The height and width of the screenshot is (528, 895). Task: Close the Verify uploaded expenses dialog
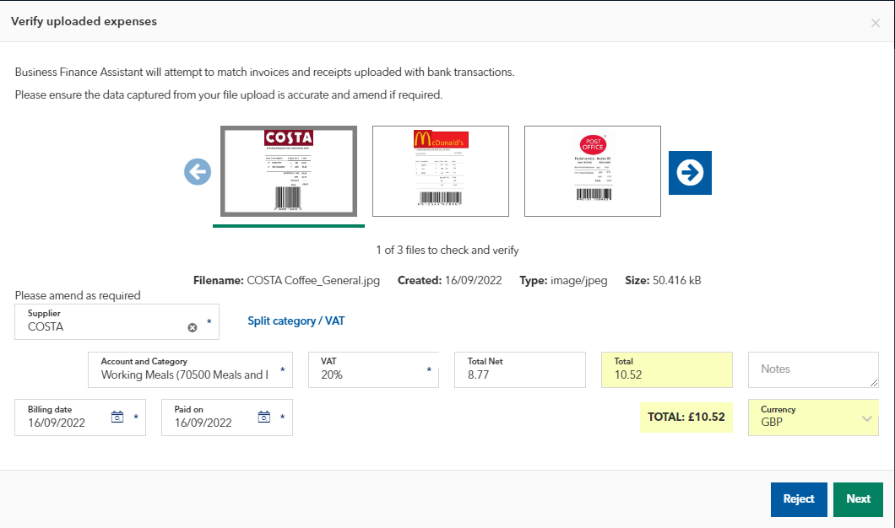875,23
